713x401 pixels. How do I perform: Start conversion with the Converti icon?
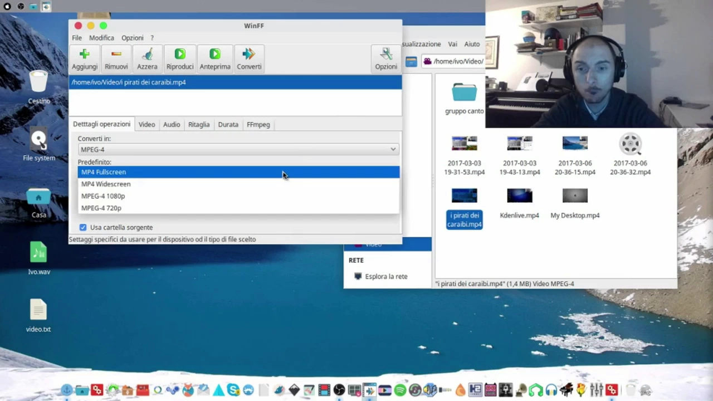(x=249, y=54)
